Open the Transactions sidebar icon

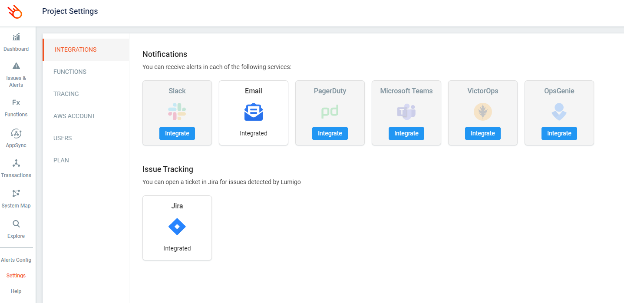pyautogui.click(x=16, y=163)
